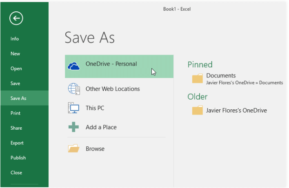This screenshot has height=188, width=289.
Task: Click the Add a Place label
Action: [x=101, y=127]
